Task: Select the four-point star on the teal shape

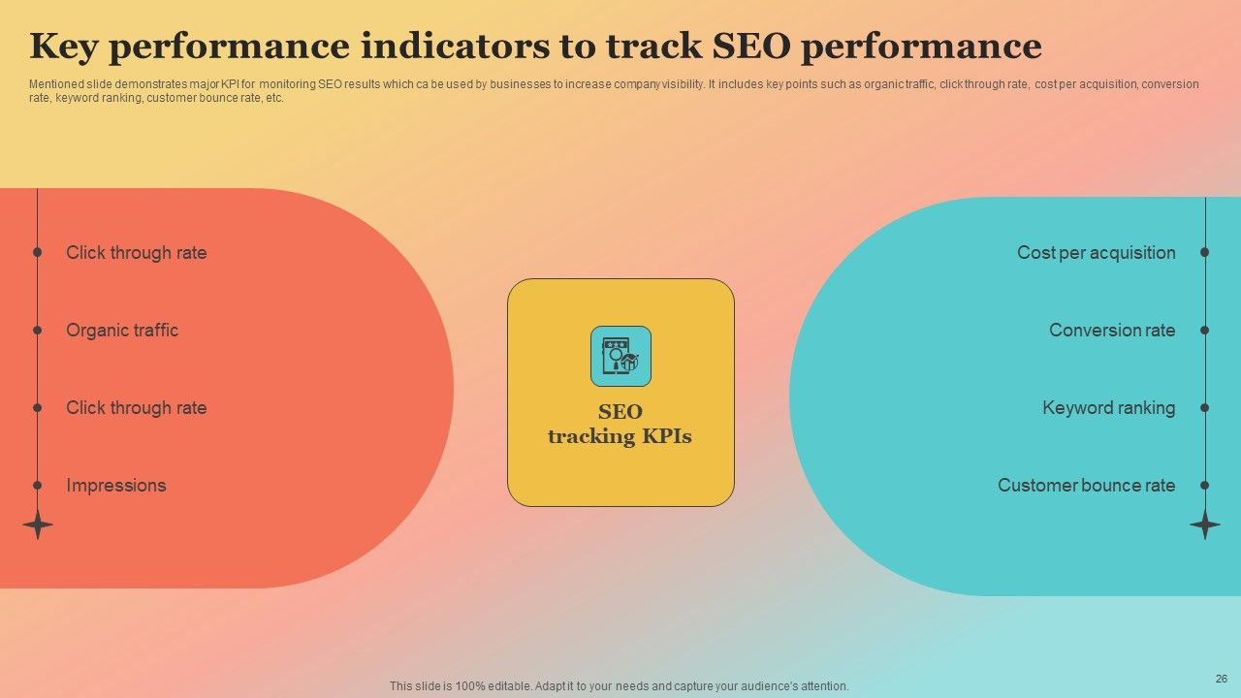Action: pyautogui.click(x=1205, y=525)
